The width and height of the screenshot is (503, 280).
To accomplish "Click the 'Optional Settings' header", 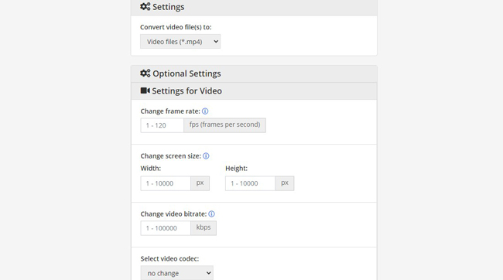I will [254, 73].
